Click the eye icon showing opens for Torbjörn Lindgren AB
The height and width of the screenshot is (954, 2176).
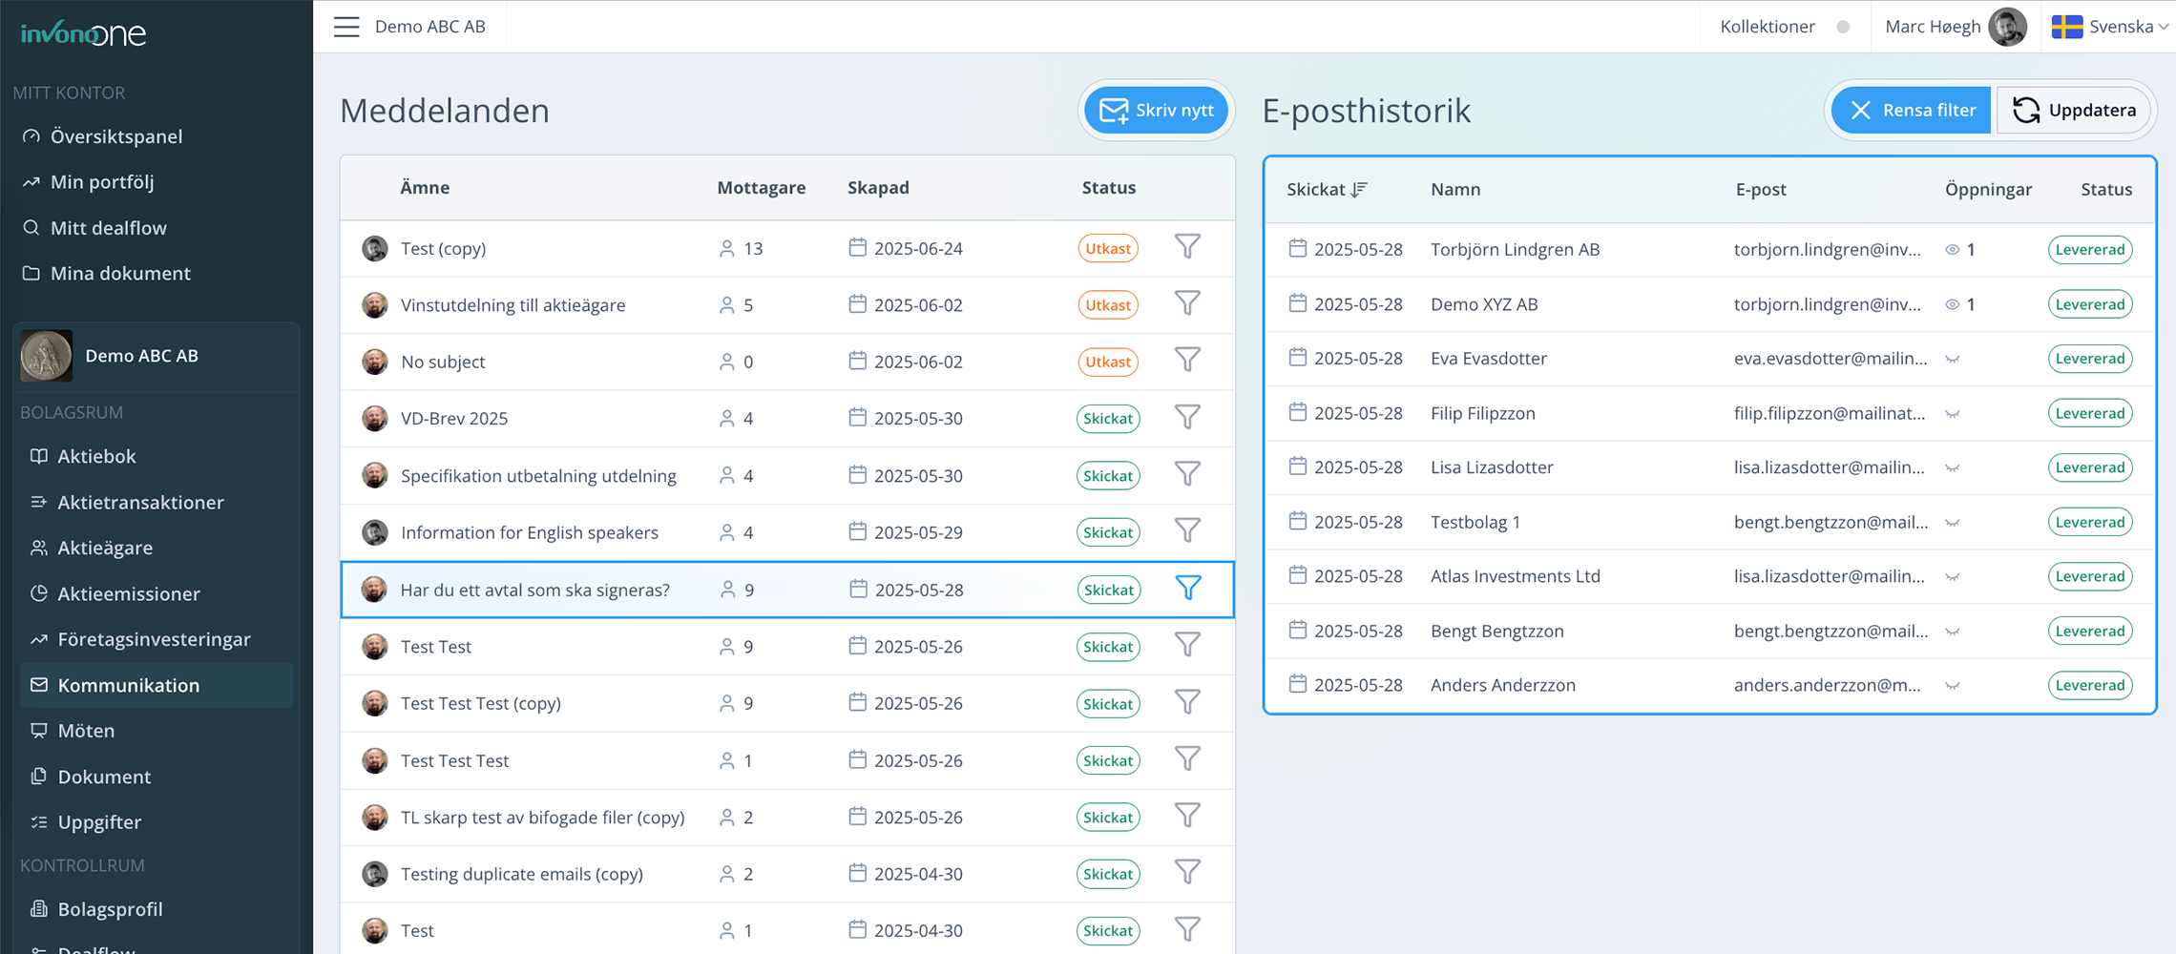1953,249
